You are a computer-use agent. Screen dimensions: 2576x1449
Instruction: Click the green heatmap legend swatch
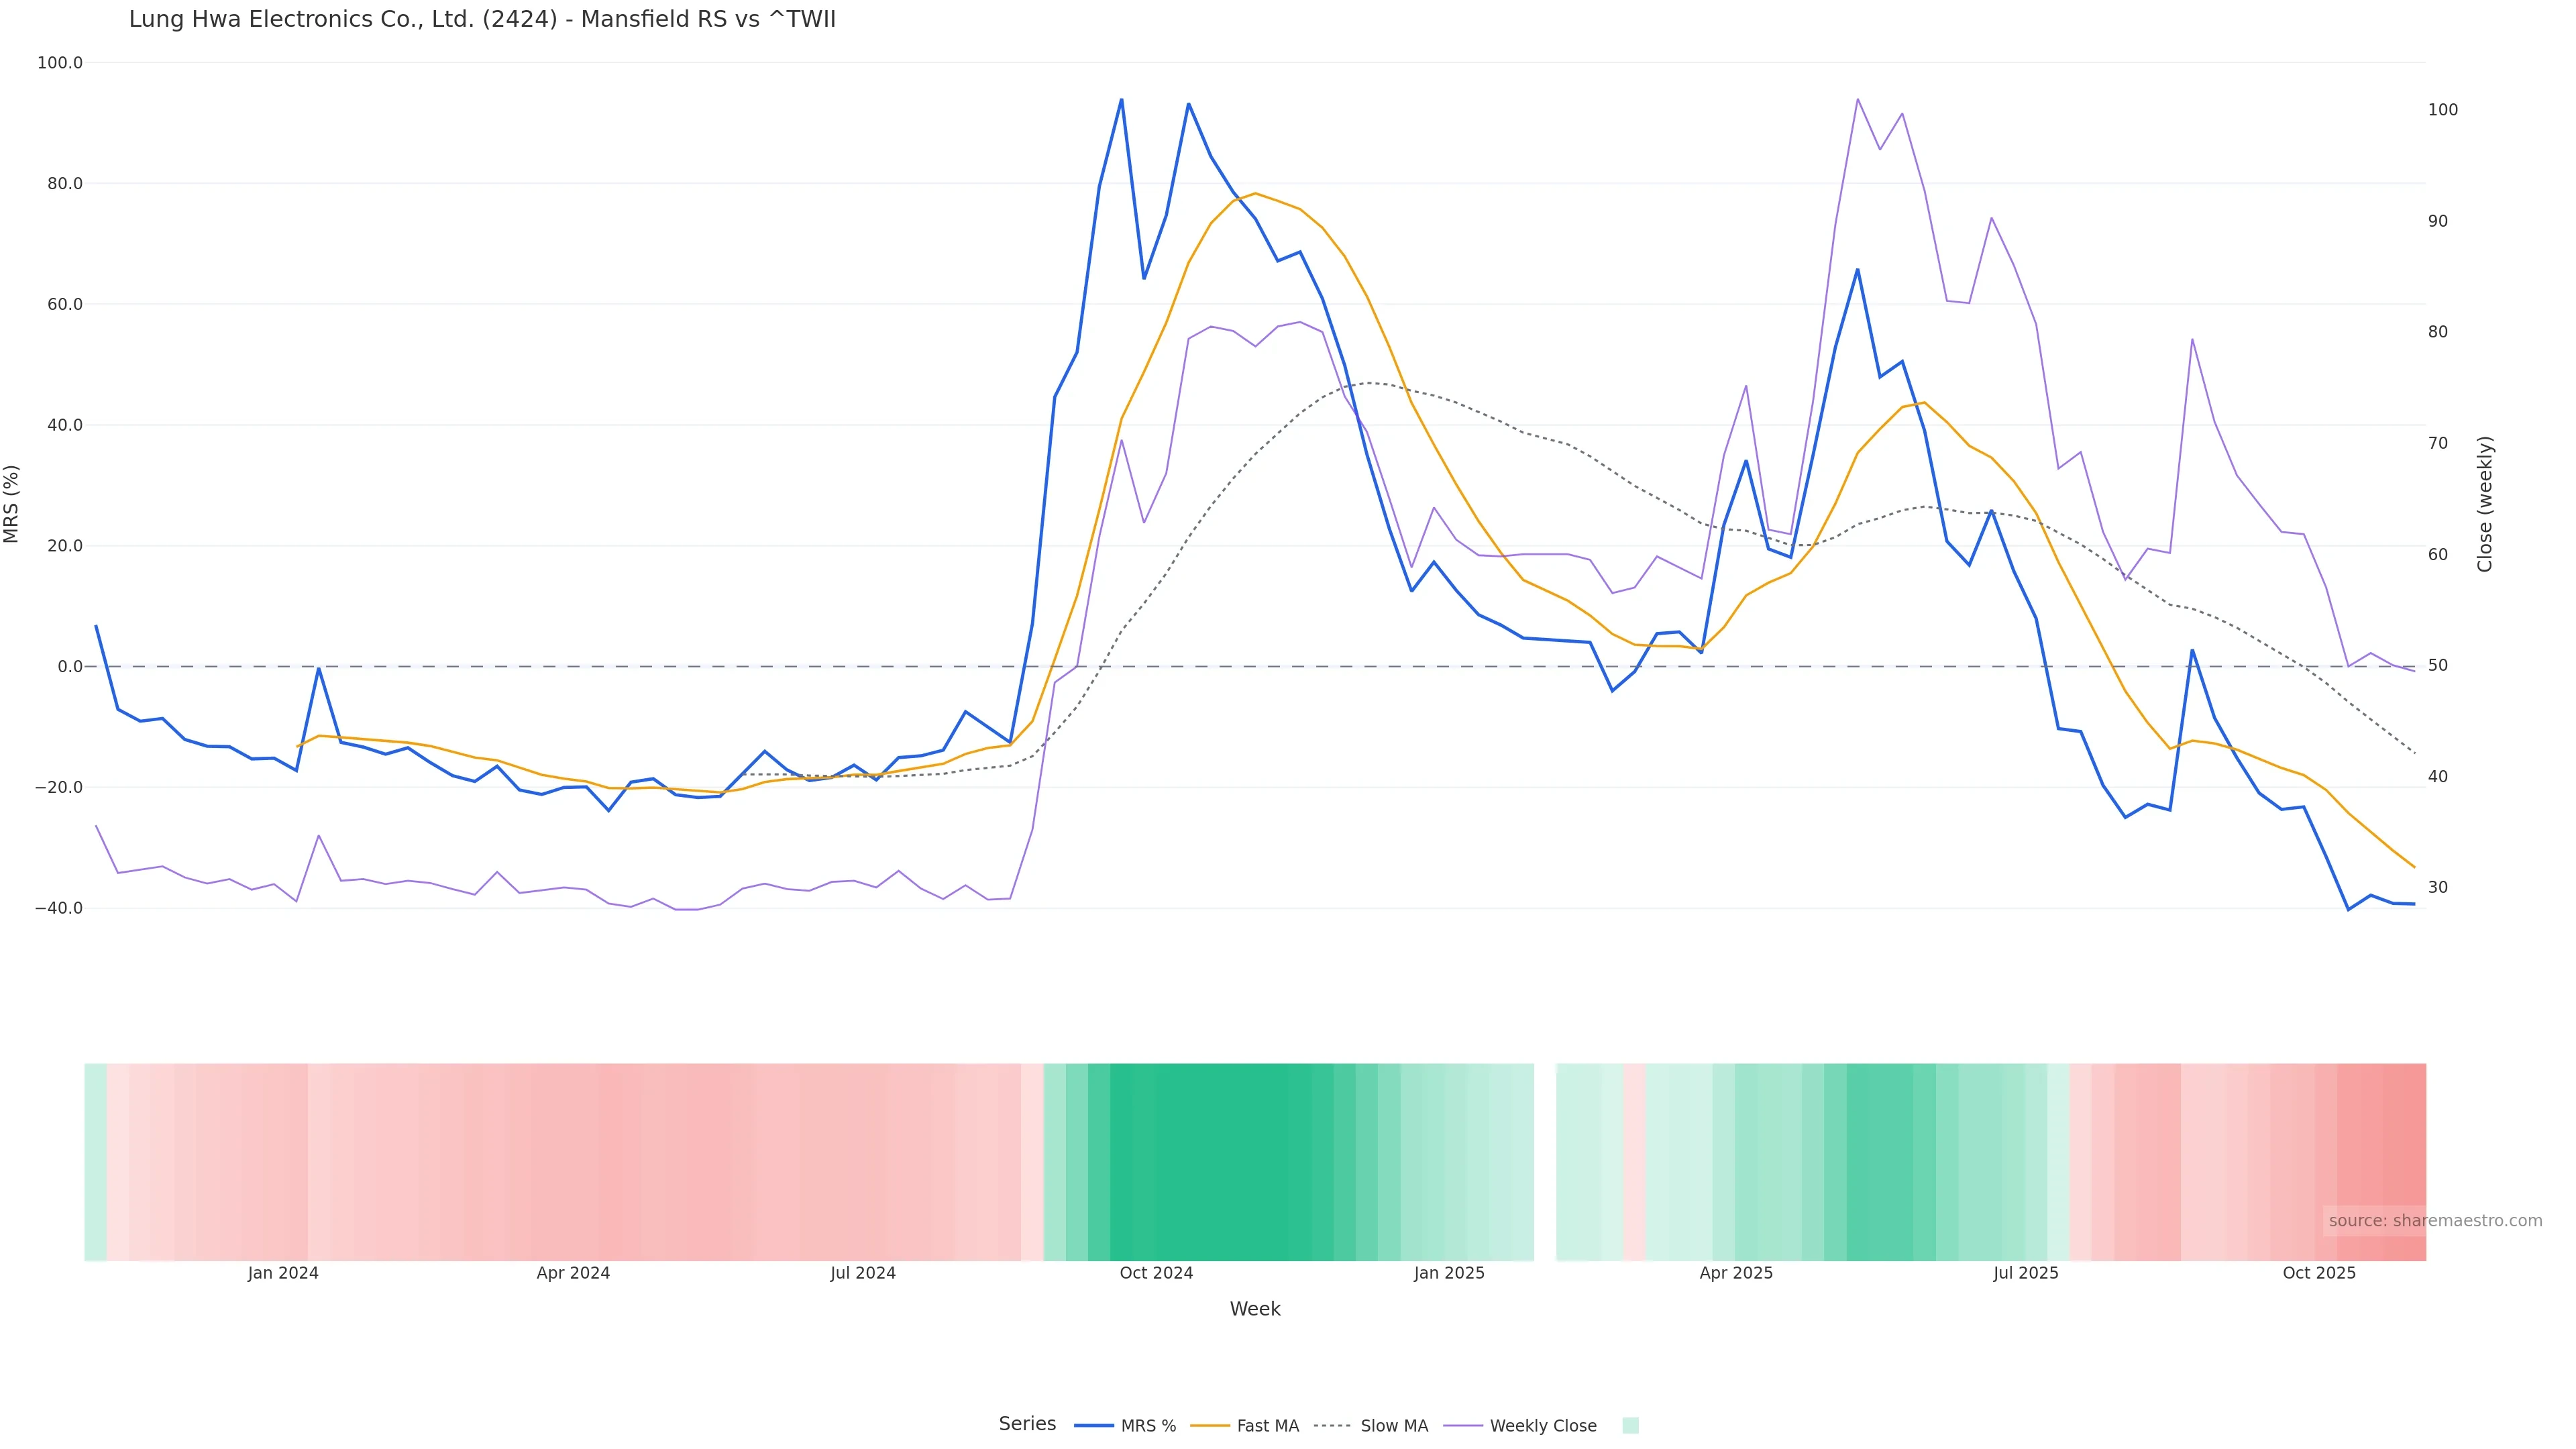1630,1426
